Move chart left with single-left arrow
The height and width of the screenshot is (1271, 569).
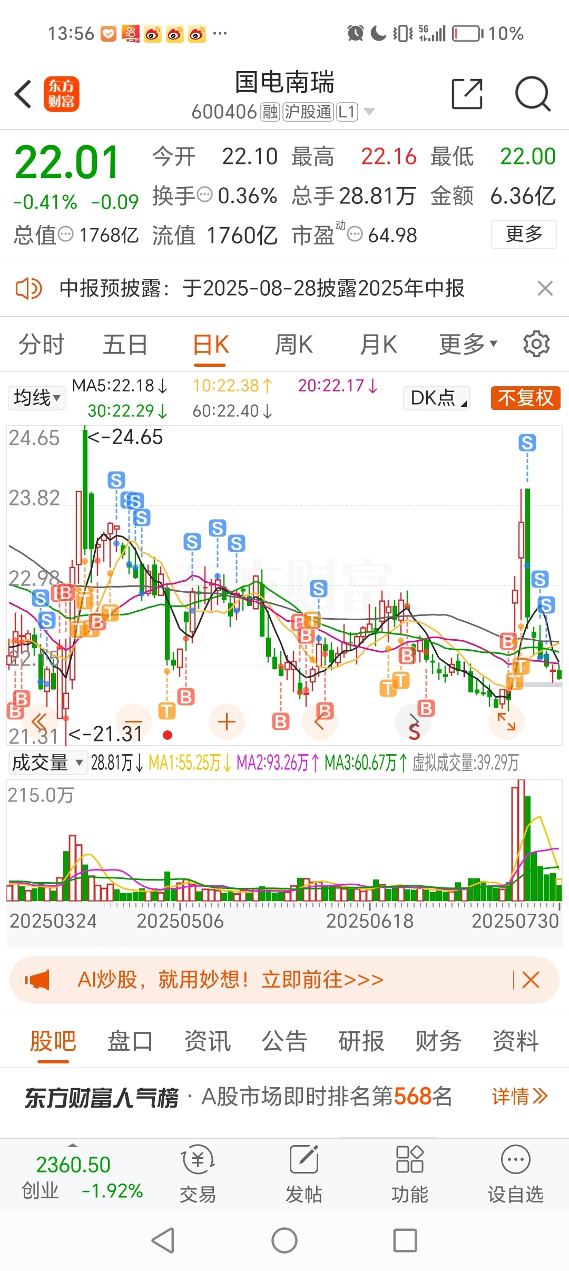click(x=319, y=722)
